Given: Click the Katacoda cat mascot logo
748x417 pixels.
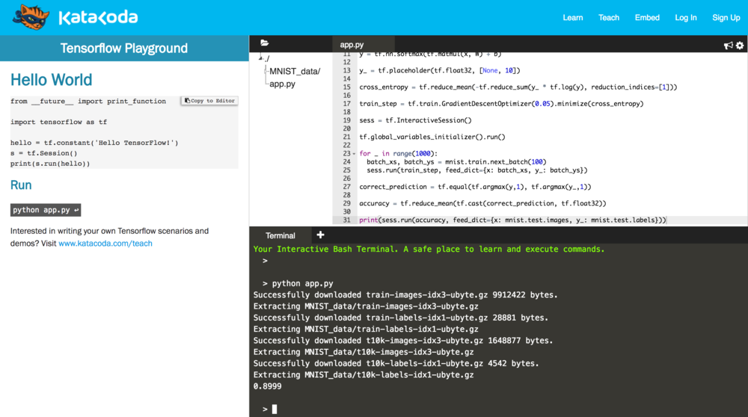Looking at the screenshot, I should (31, 17).
